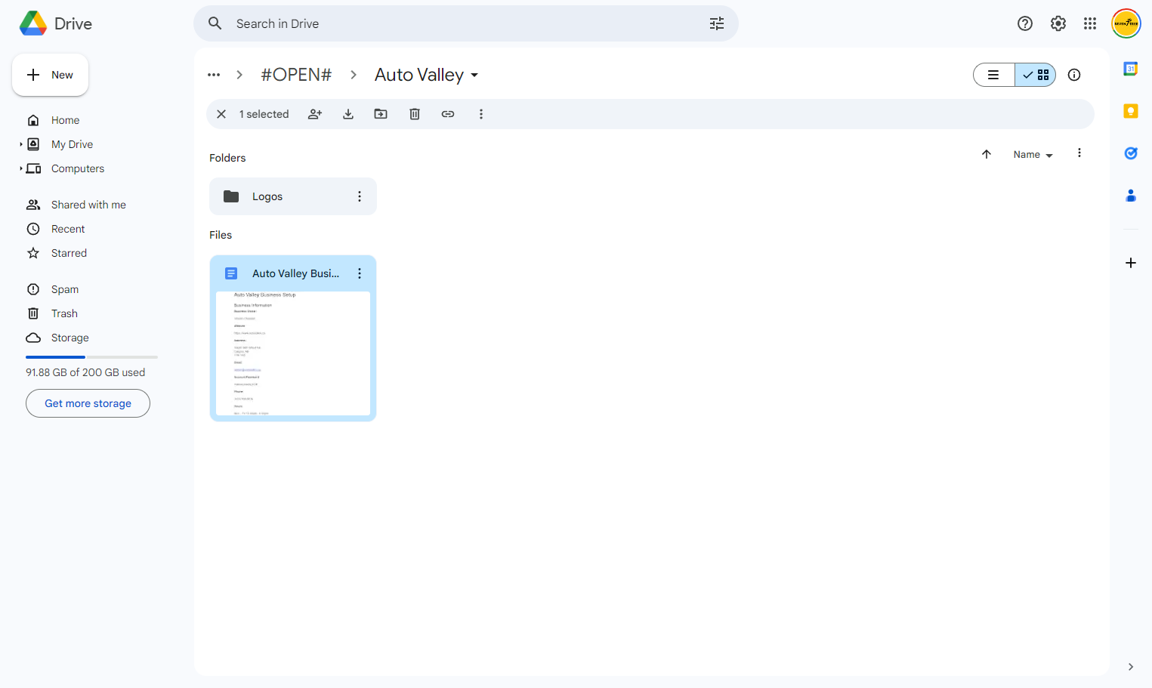The image size is (1152, 688).
Task: Open Google Keep side panel
Action: (1131, 111)
